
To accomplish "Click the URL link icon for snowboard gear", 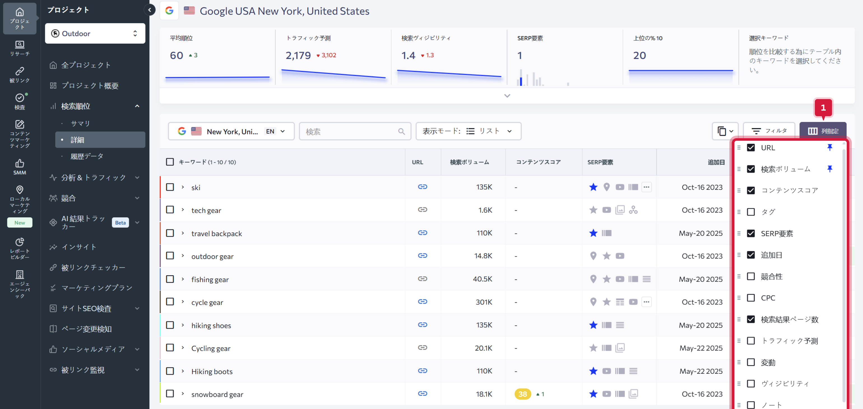I will 423,394.
